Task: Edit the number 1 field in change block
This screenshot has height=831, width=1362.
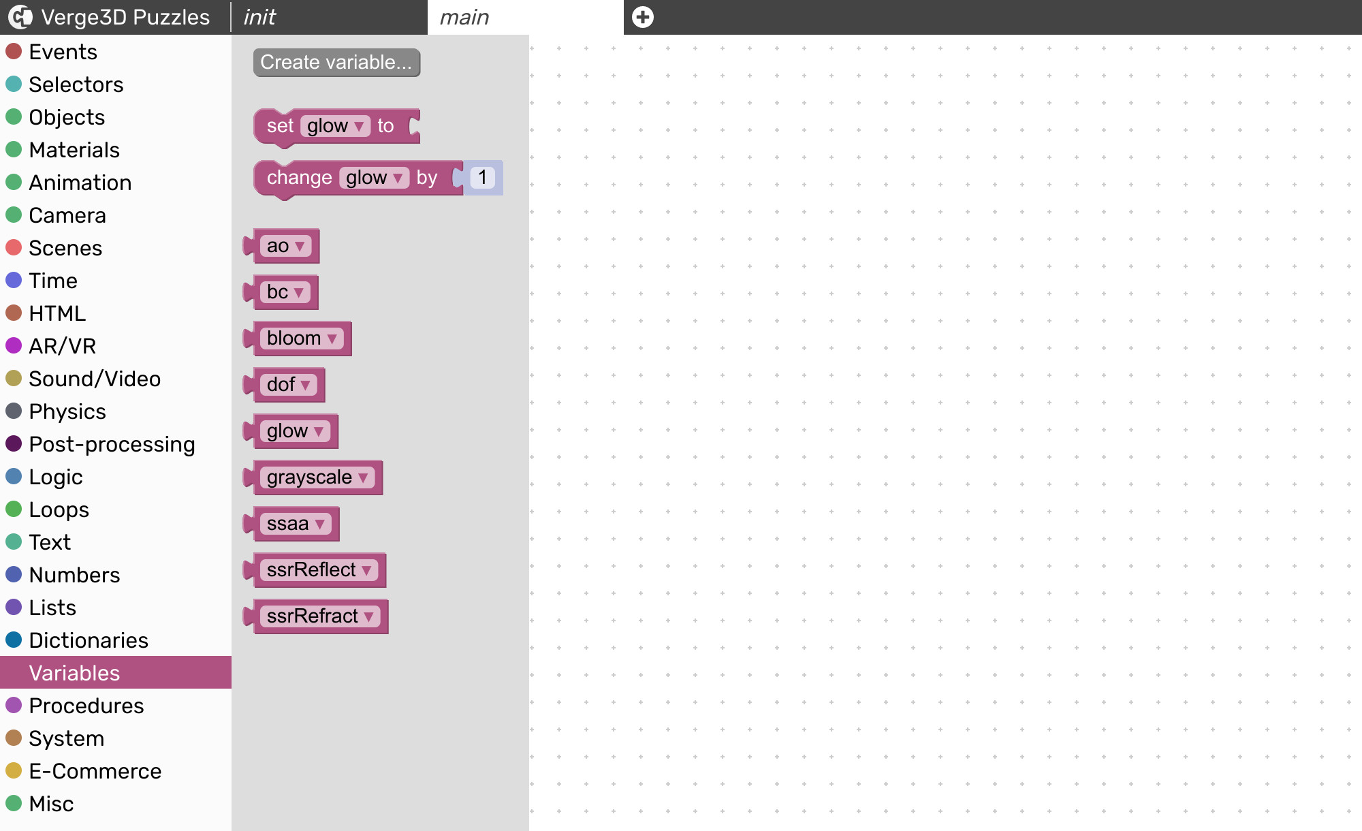Action: click(482, 178)
